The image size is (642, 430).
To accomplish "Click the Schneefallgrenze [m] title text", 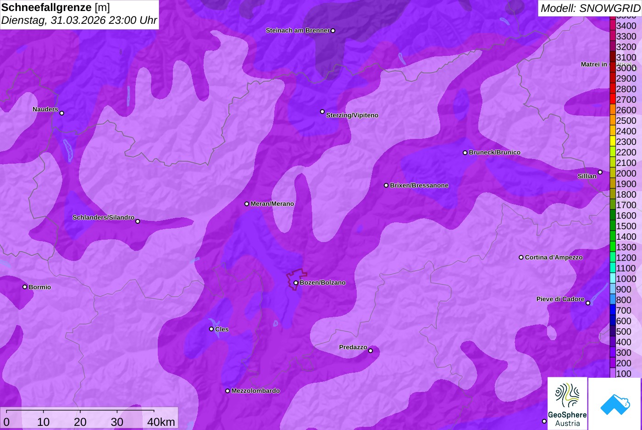I will (55, 7).
